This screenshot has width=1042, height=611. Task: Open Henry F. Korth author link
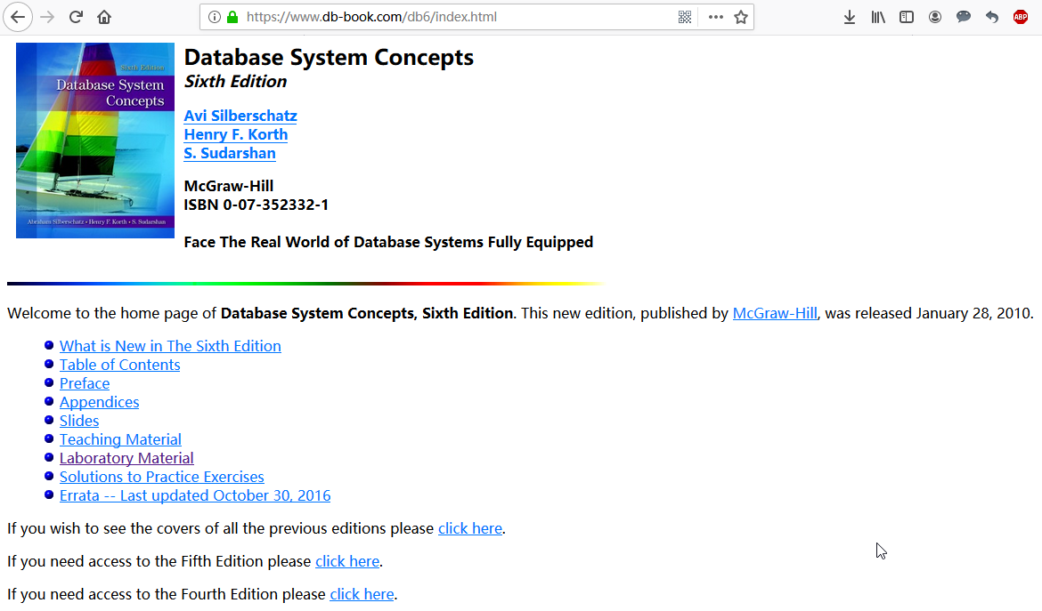[236, 134]
